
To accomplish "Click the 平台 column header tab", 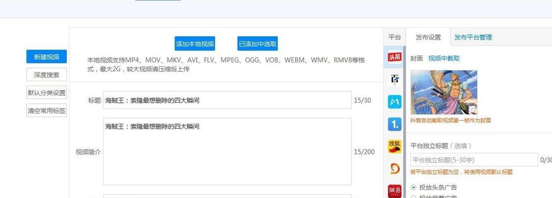I will pyautogui.click(x=394, y=37).
